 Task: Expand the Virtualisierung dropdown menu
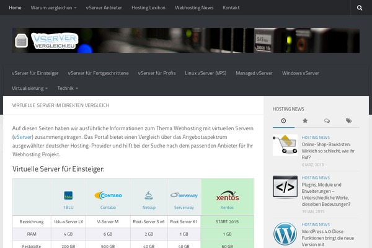[30, 88]
